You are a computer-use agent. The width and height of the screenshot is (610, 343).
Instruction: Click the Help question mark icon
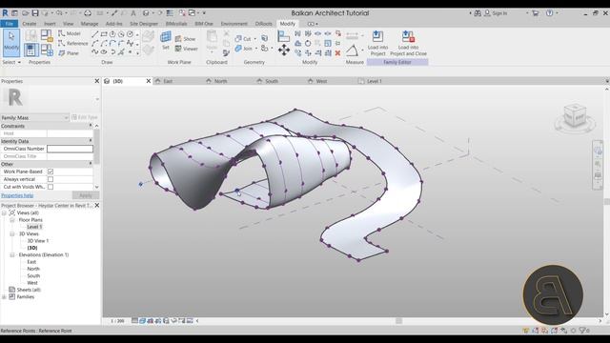pos(549,13)
